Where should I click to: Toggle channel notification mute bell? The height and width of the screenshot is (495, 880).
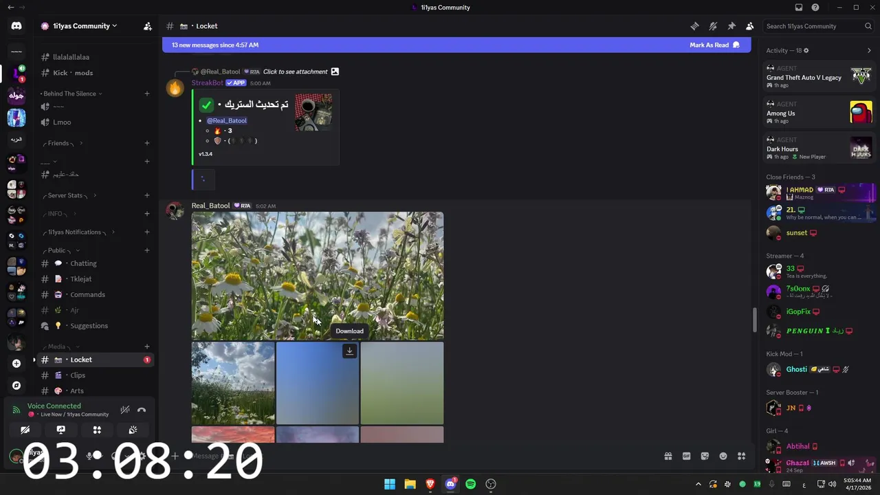713,26
